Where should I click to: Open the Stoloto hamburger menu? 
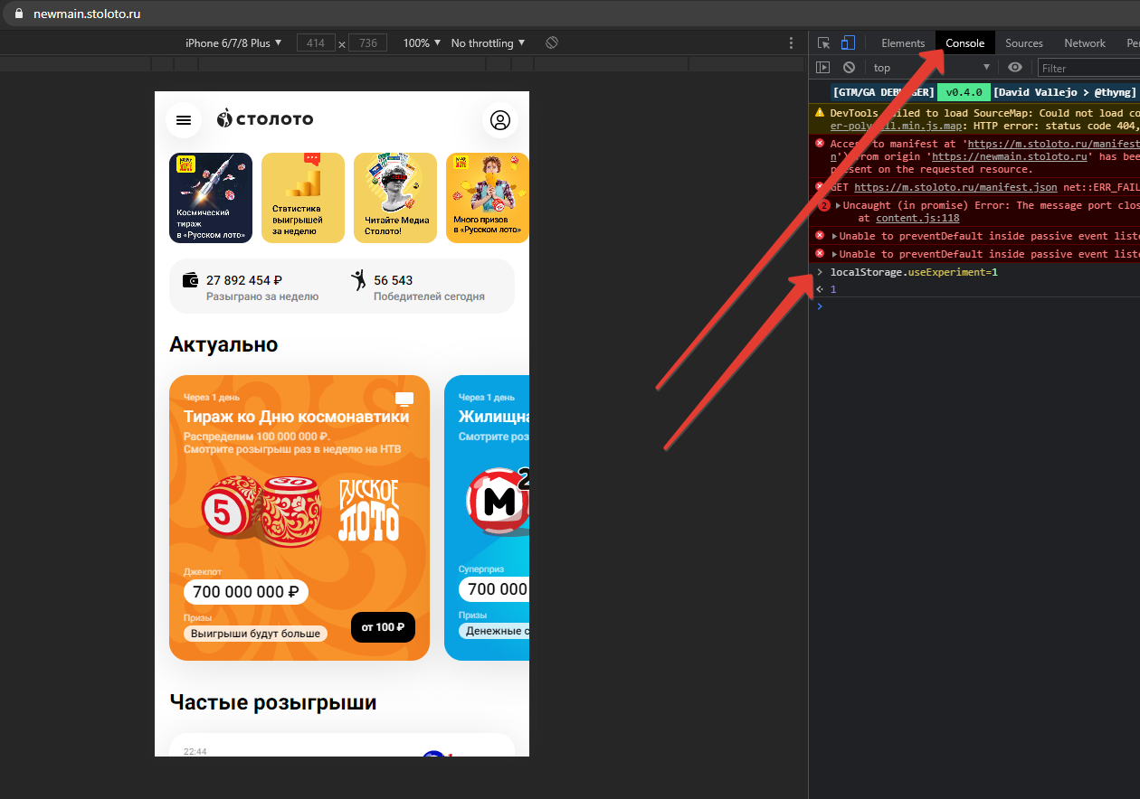click(184, 120)
